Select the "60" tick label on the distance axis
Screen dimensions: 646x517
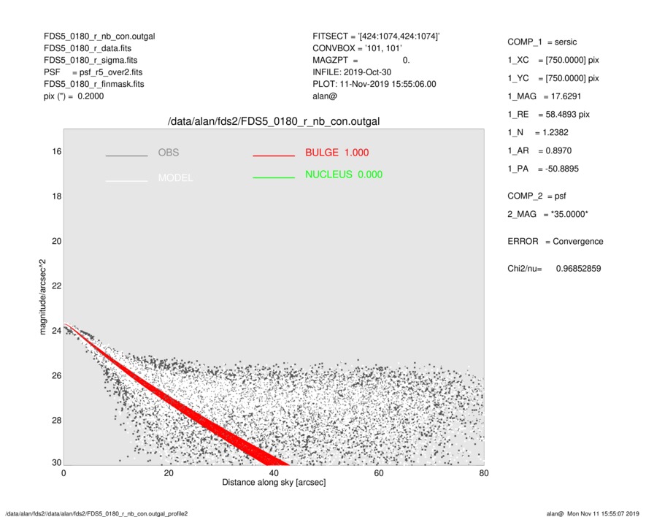tap(379, 473)
